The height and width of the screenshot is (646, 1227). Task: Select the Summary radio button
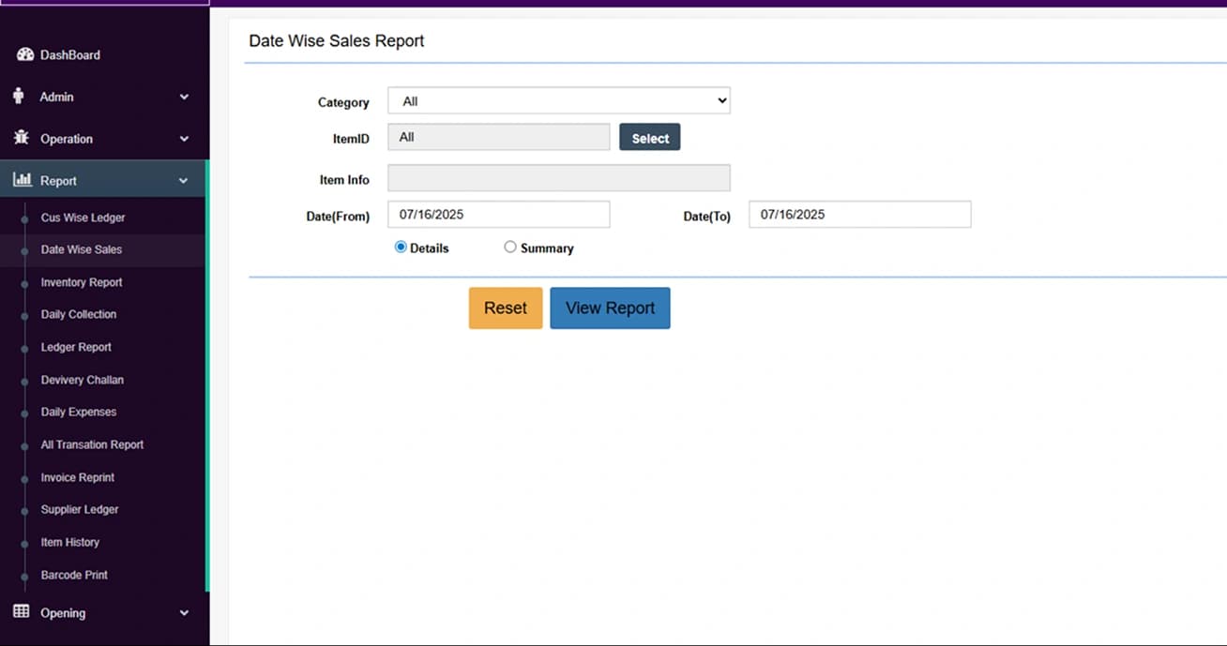510,248
